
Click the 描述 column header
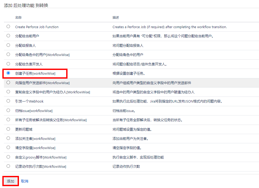click(116, 18)
